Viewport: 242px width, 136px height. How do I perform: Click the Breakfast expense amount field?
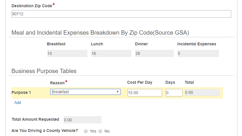(67, 53)
